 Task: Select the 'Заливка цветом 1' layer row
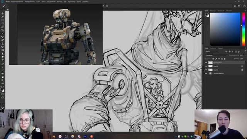(225, 73)
